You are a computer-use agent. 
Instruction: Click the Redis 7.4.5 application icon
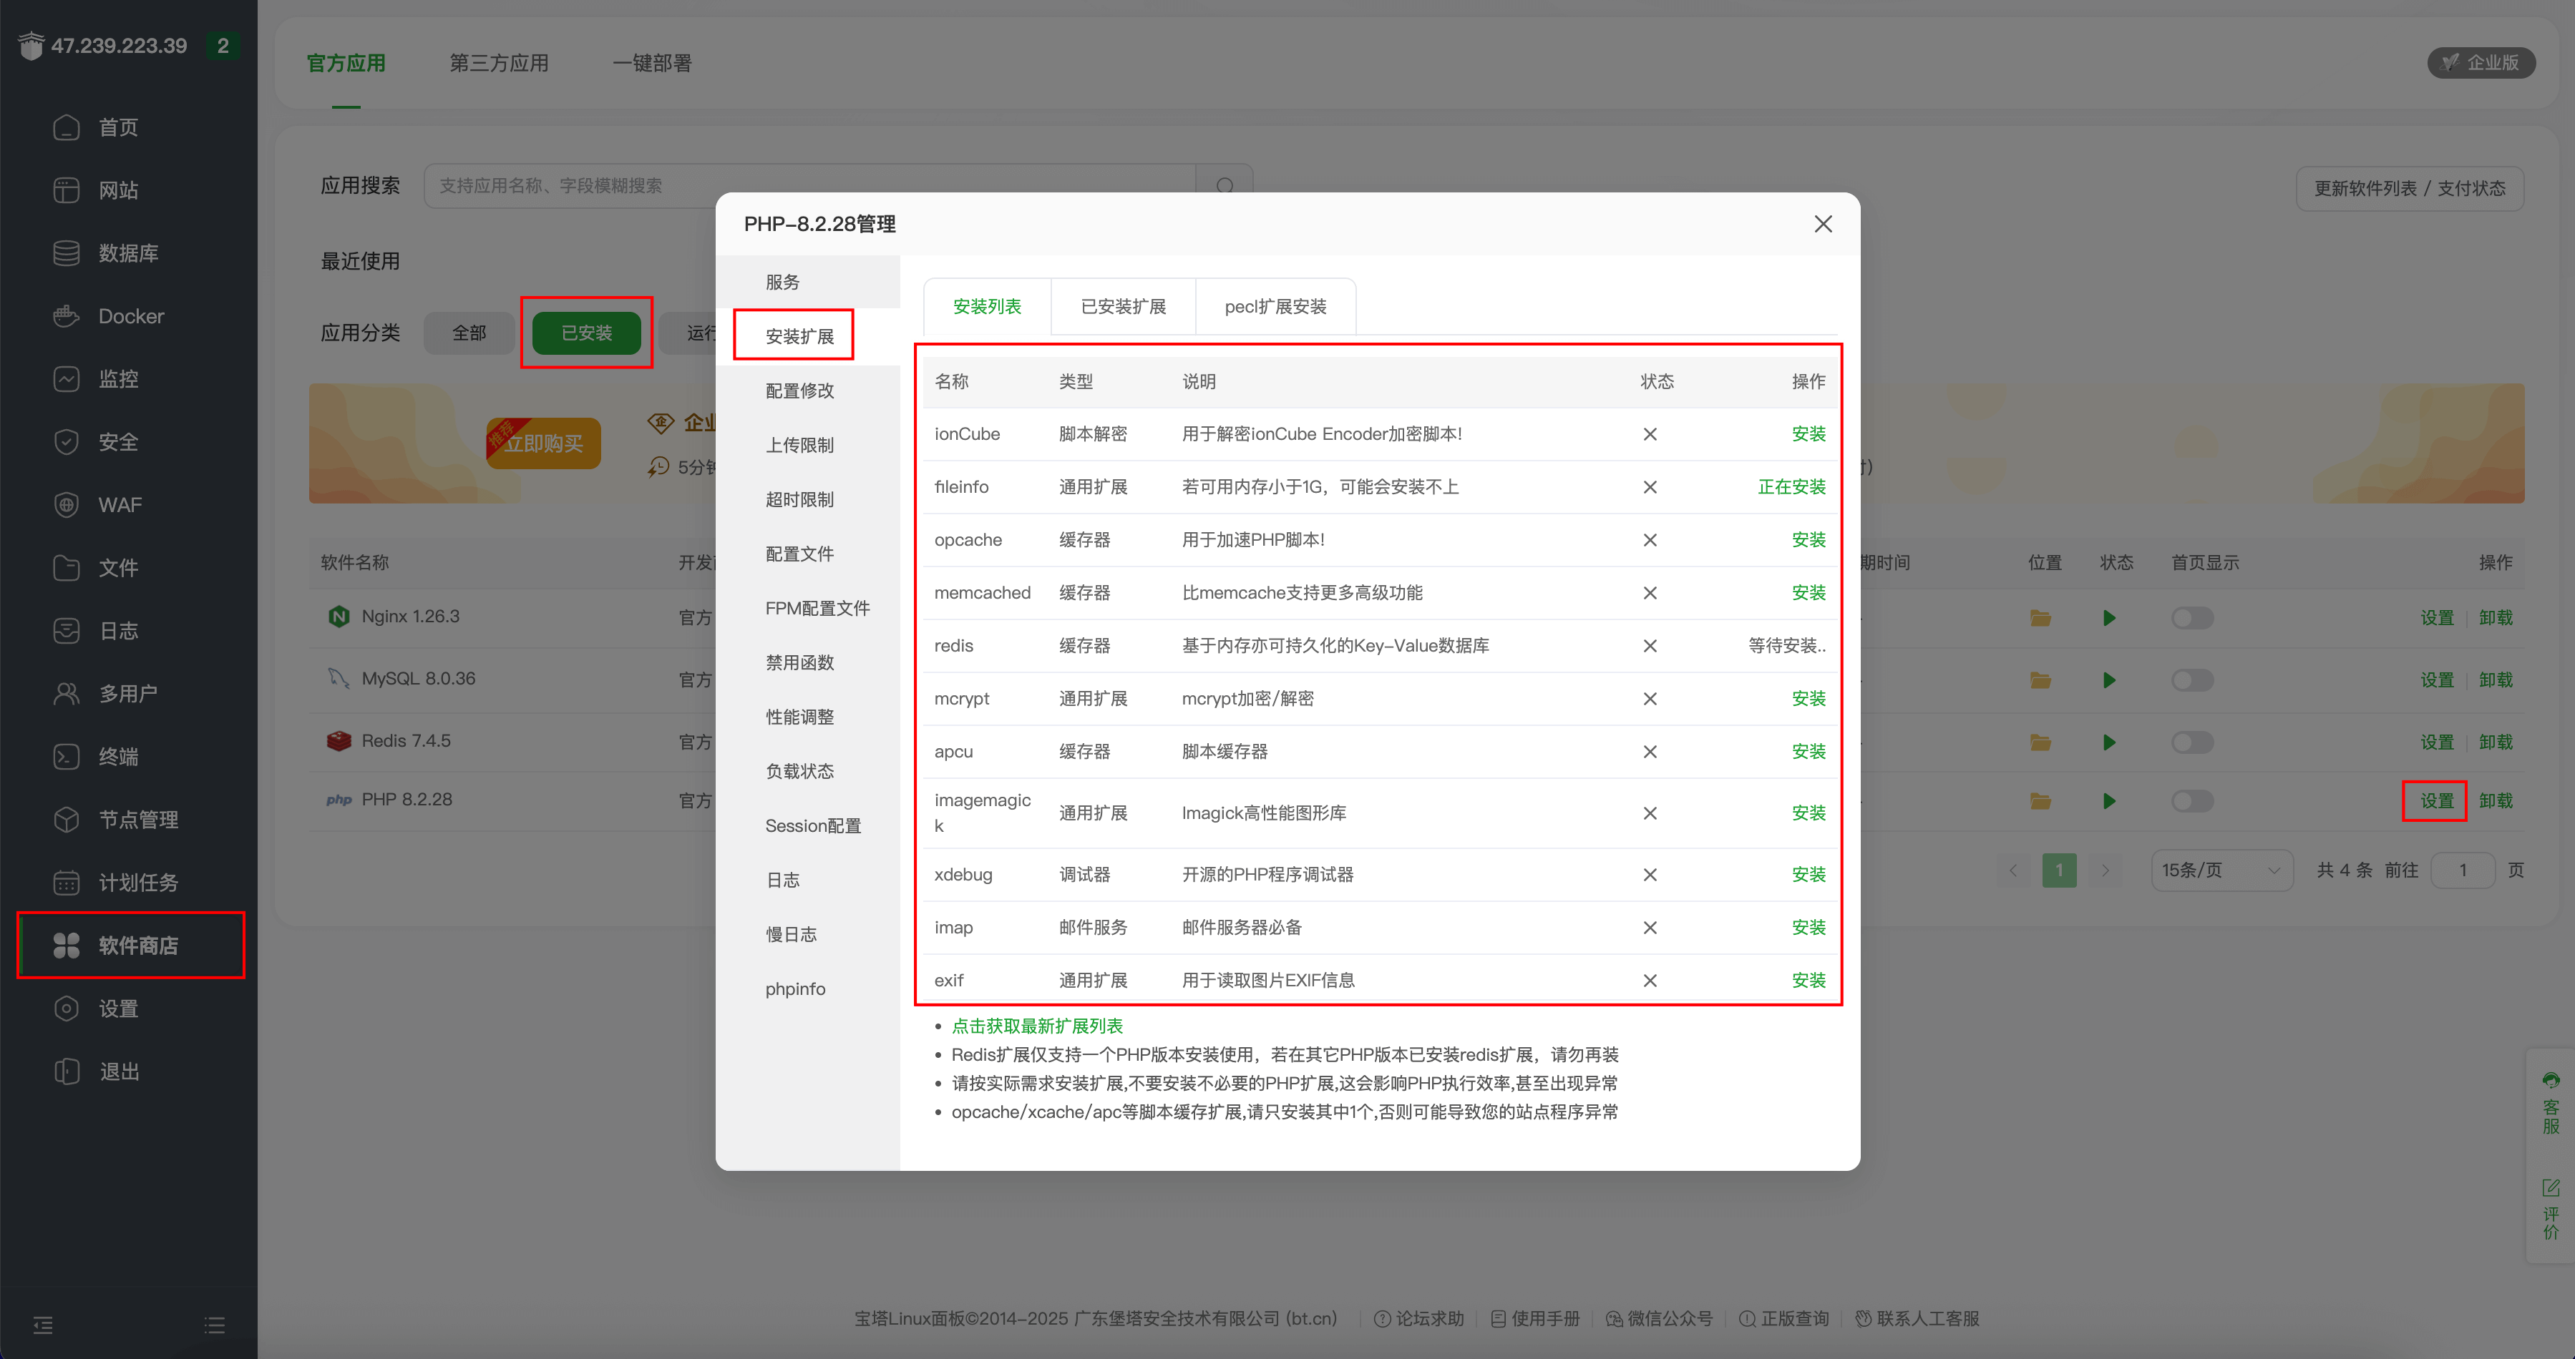coord(339,740)
